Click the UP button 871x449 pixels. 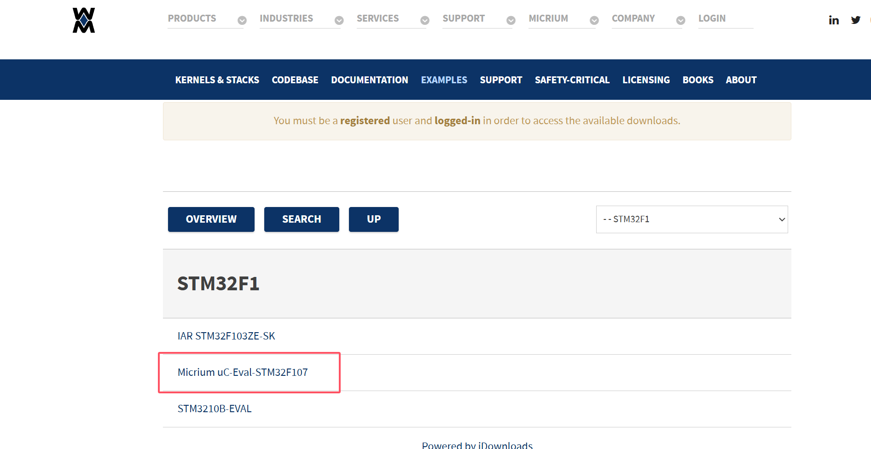pos(374,219)
